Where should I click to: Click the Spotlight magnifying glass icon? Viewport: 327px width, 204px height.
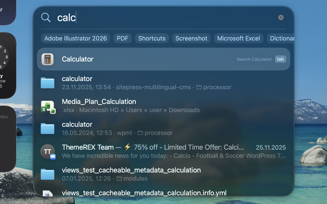46,18
